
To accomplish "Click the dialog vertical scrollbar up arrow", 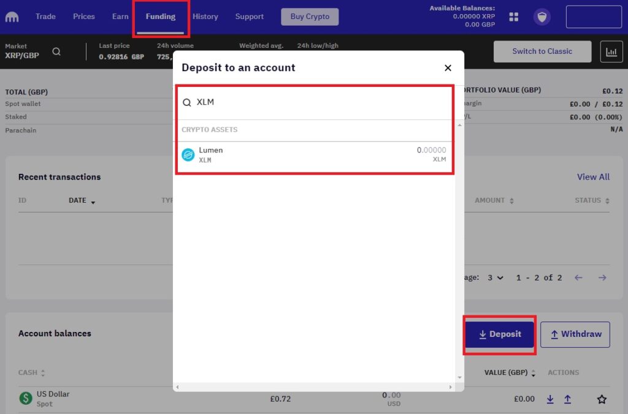I will coord(459,125).
